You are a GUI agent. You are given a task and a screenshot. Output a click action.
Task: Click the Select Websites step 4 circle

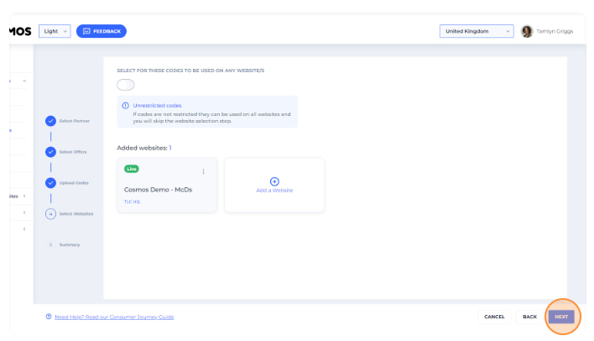pos(50,213)
